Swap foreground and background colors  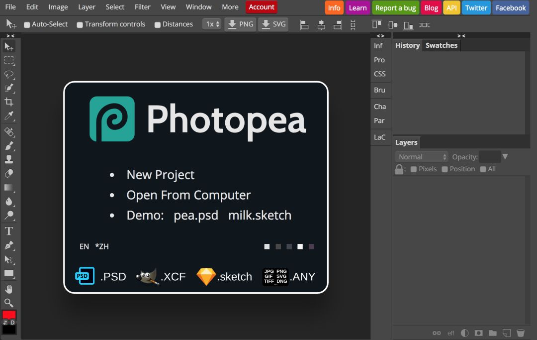[5, 323]
